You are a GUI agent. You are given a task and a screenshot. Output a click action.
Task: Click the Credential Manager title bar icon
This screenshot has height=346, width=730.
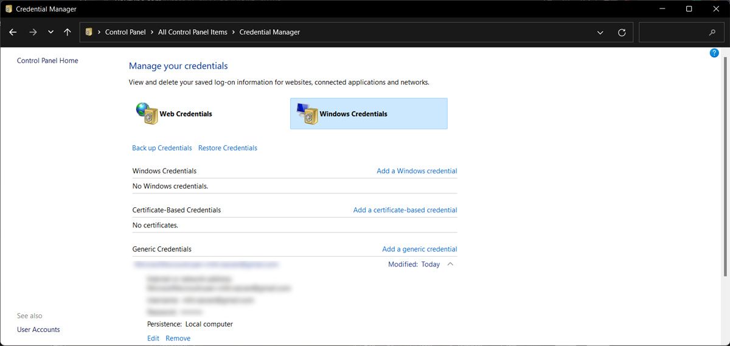[9, 9]
